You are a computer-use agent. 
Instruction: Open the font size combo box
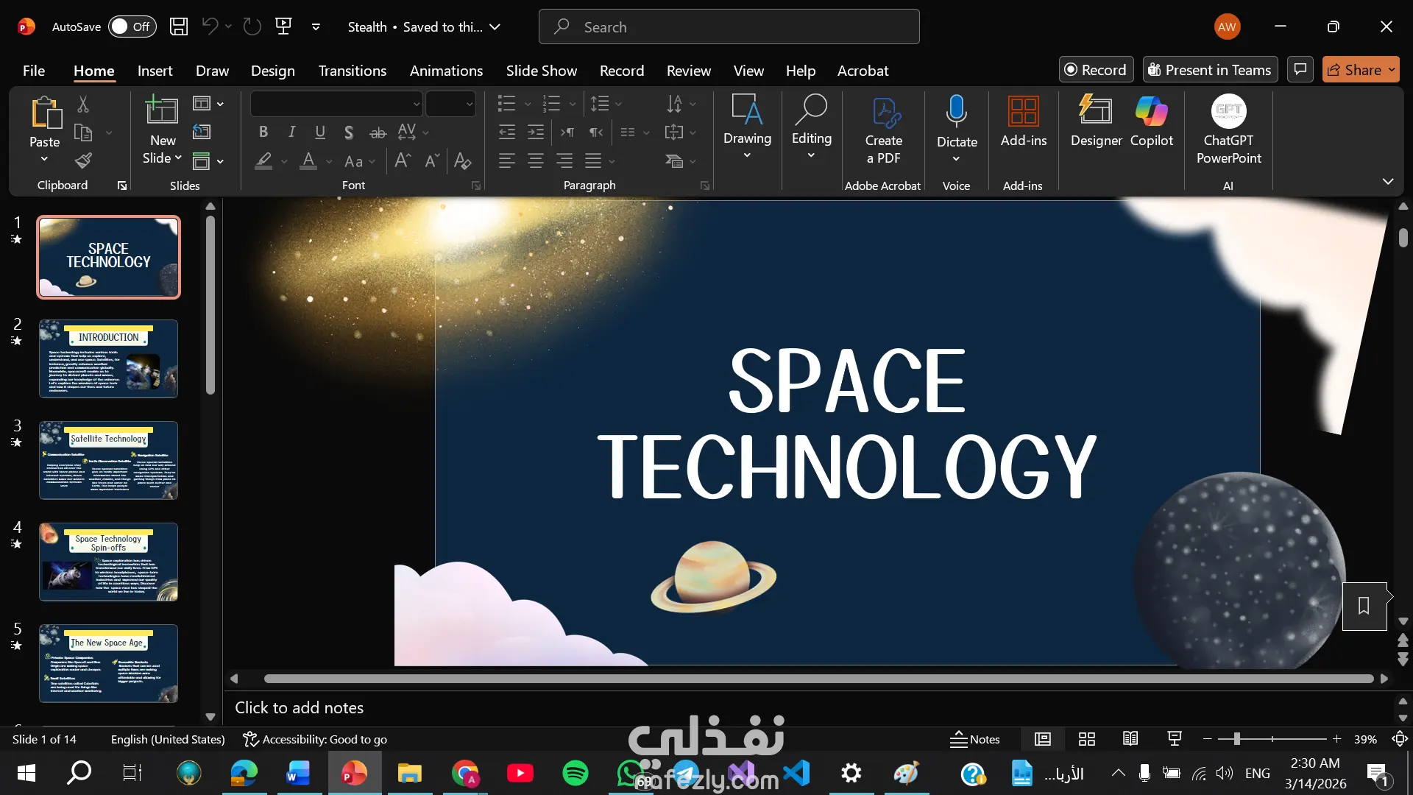click(450, 104)
